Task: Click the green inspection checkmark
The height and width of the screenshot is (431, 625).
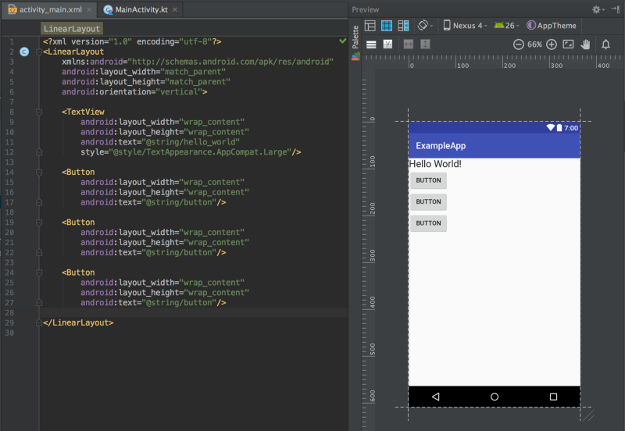Action: 342,41
